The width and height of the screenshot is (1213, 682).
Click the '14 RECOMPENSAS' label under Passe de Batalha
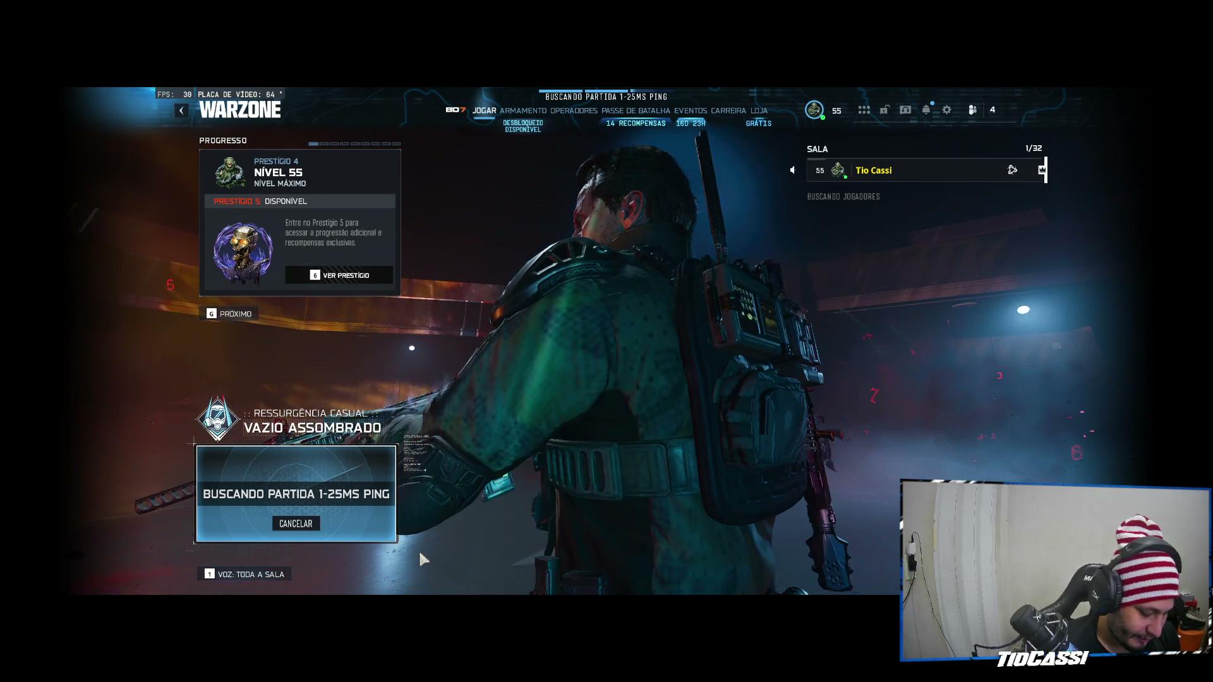tap(636, 124)
